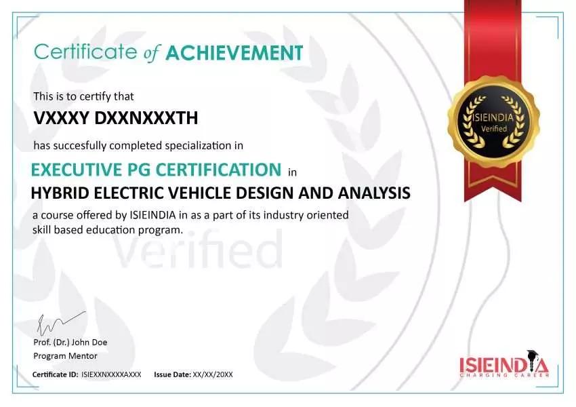576x407 pixels.
Task: Click the name 'Prof. (Dr.) John Doe'
Action: [70, 343]
